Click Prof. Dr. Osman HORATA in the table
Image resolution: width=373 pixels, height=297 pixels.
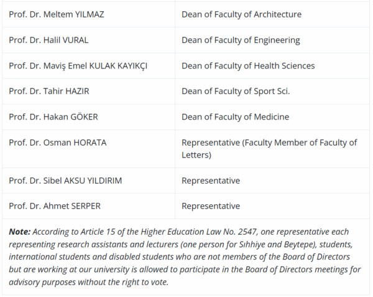pos(57,143)
